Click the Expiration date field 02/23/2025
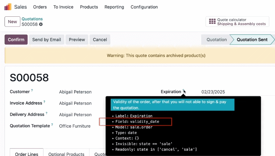 [213, 92]
